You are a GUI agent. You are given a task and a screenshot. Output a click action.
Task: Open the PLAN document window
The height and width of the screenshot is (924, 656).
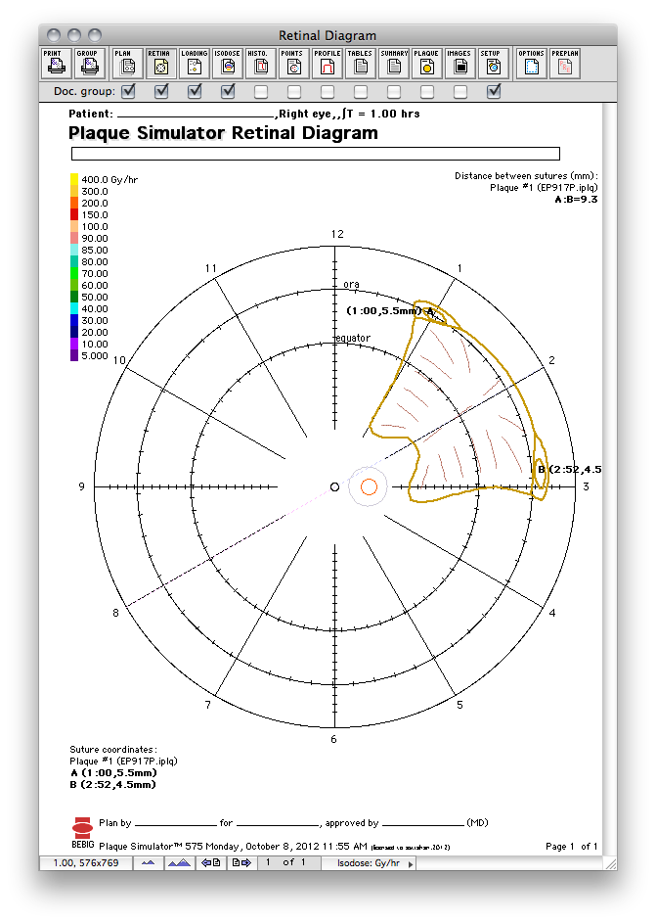128,64
